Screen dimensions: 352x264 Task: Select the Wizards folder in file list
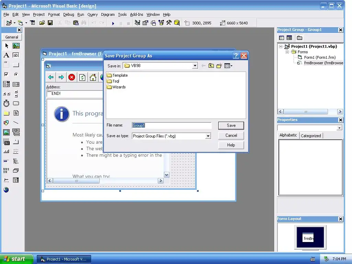(116, 87)
